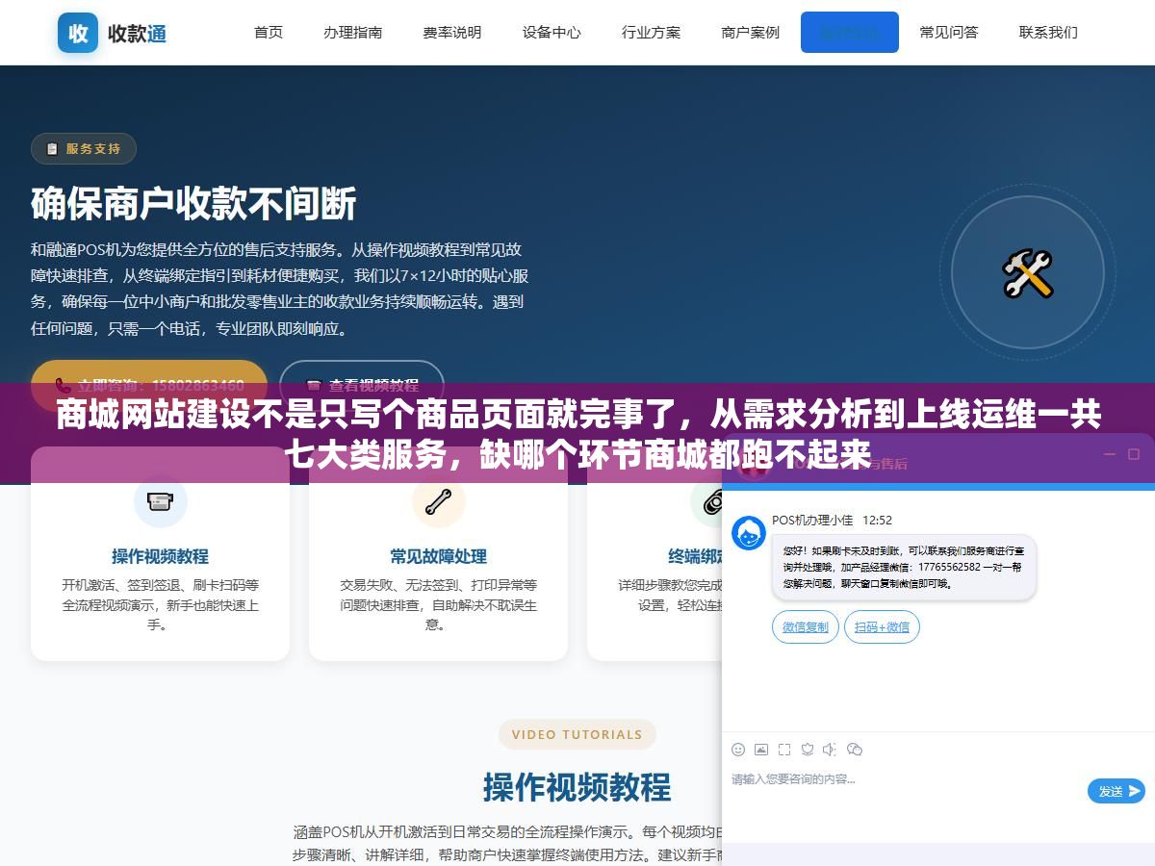Click the 收款通 logo icon
Screen dimensions: 1155x866
pyautogui.click(x=78, y=33)
